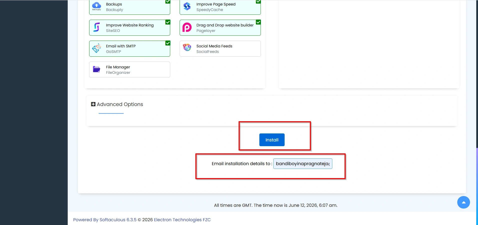Focus the email installation details field
The height and width of the screenshot is (225, 478).
303,164
